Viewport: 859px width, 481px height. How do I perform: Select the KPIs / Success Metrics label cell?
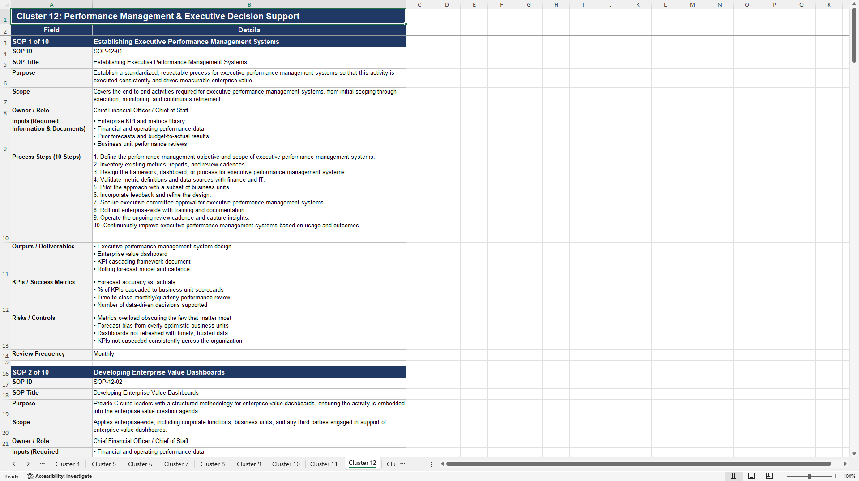(51, 296)
